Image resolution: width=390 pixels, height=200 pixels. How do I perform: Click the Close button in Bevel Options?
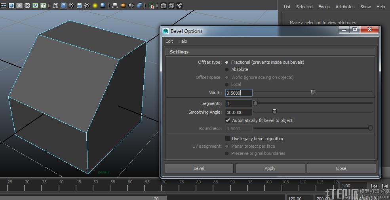point(341,168)
